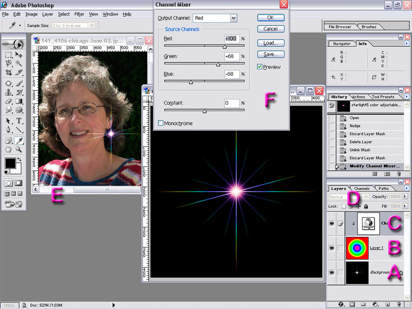The image size is (412, 309).
Task: Select the Rectangular Marquee tool
Action: (8, 55)
